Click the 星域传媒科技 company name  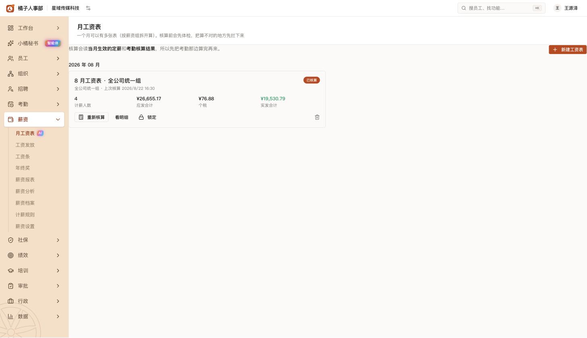tap(65, 8)
